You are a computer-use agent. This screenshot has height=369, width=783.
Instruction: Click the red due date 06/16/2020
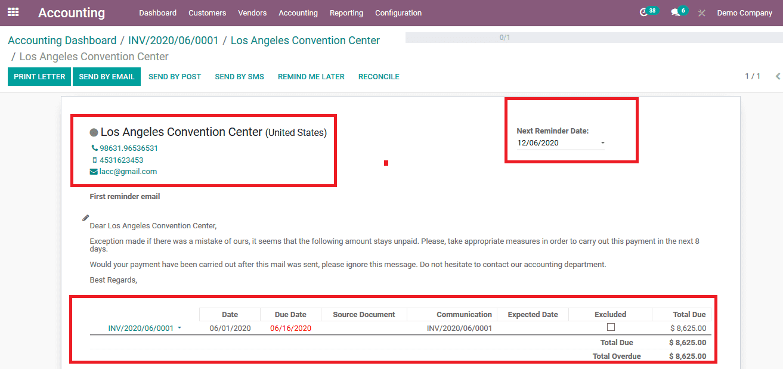(290, 328)
